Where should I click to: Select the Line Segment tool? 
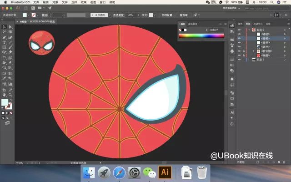click(x=10, y=42)
